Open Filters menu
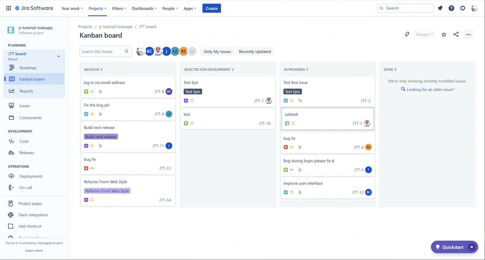Image resolution: width=485 pixels, height=260 pixels. coord(119,8)
